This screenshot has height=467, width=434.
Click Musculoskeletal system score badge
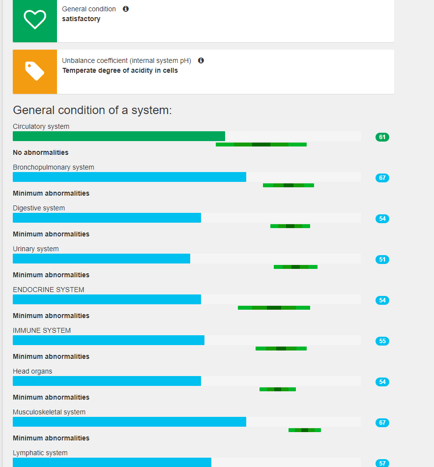click(x=382, y=423)
